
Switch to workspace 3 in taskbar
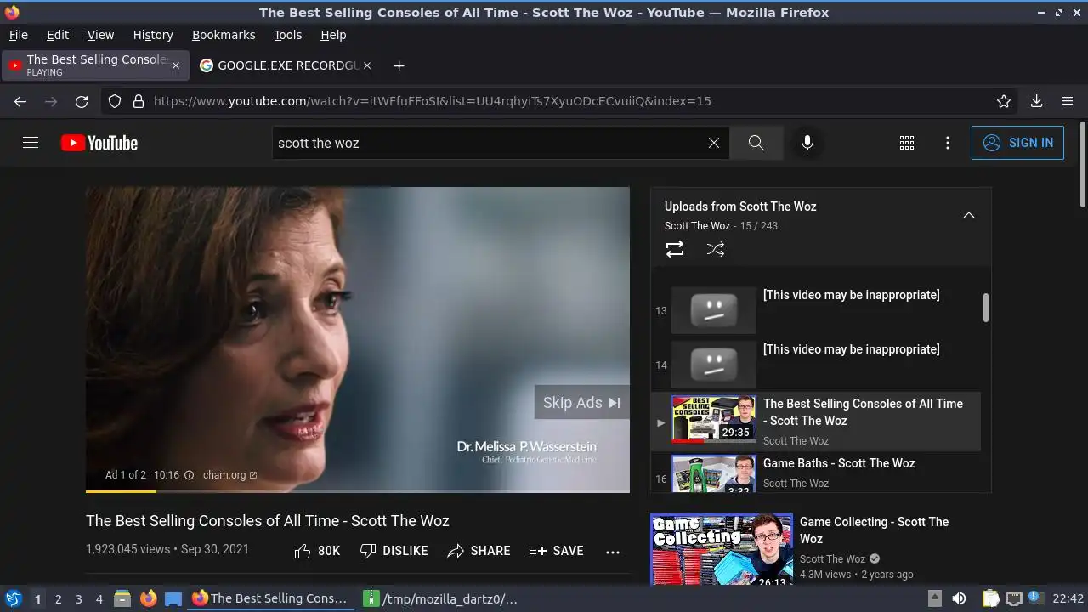pyautogui.click(x=78, y=598)
